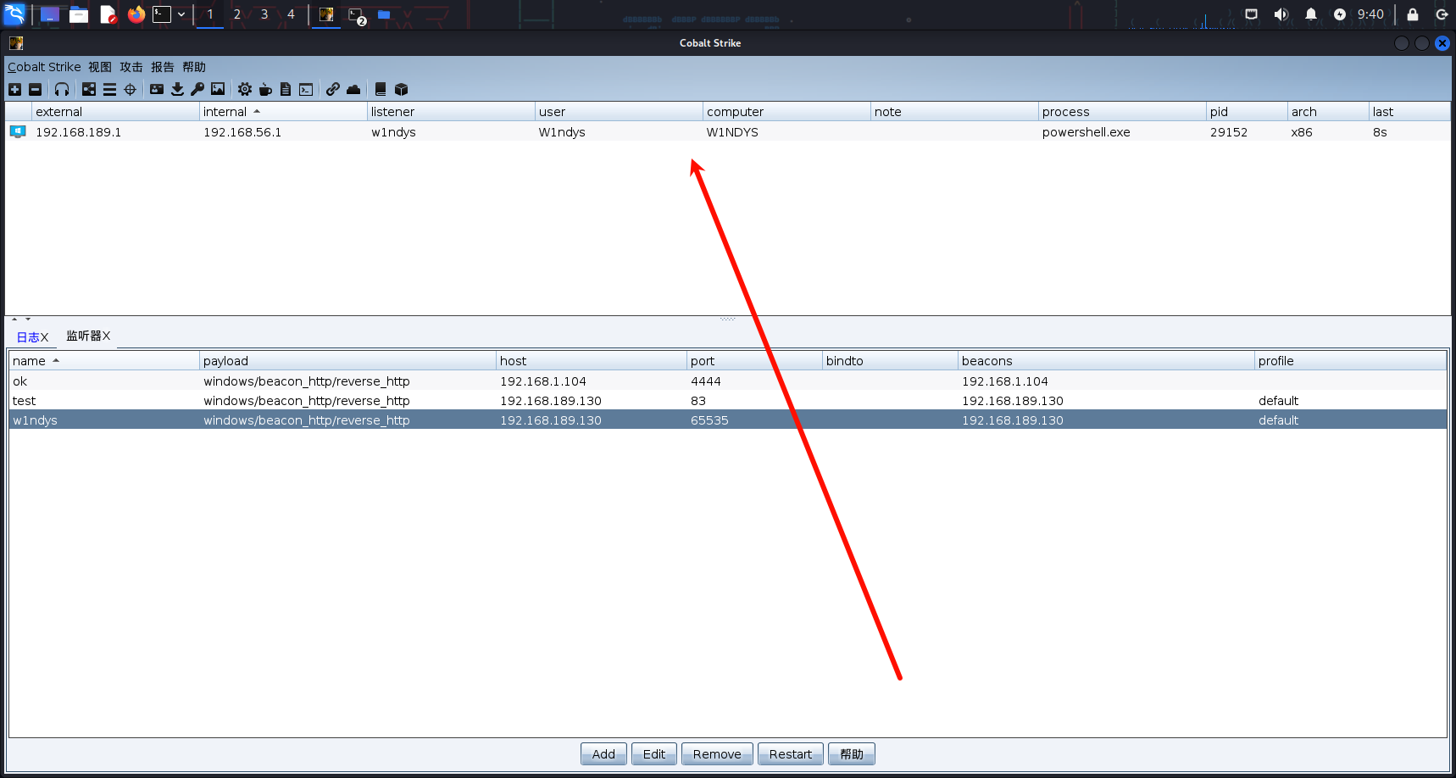Click the coffee cup Java applet icon
1456x778 pixels.
[x=265, y=89]
